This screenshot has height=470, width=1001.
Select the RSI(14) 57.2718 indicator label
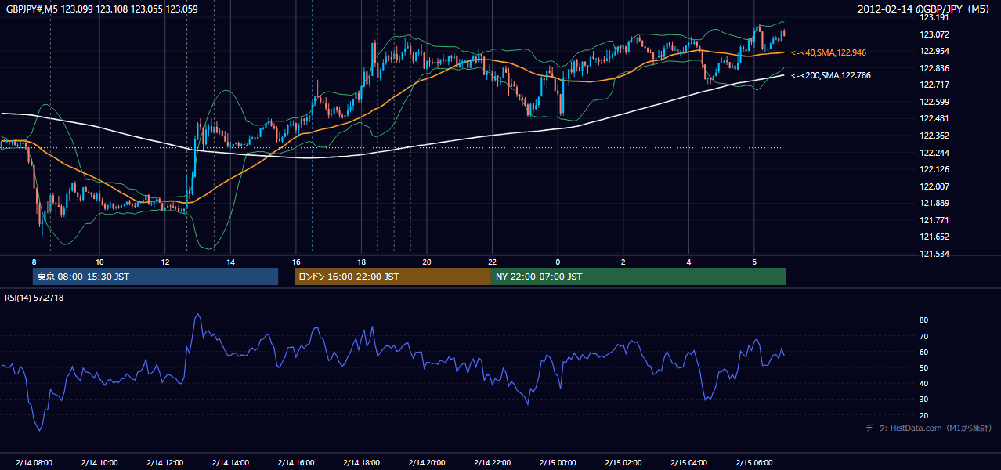click(36, 298)
